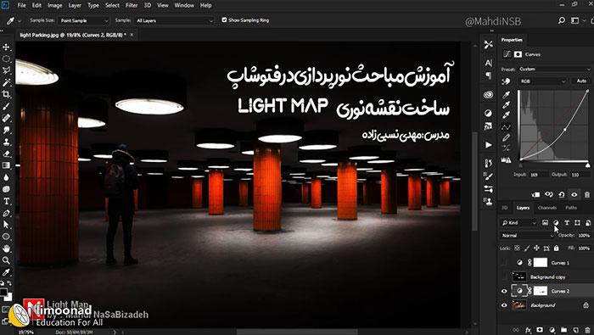Select the Move tool
The height and width of the screenshot is (335, 594).
coord(7,47)
